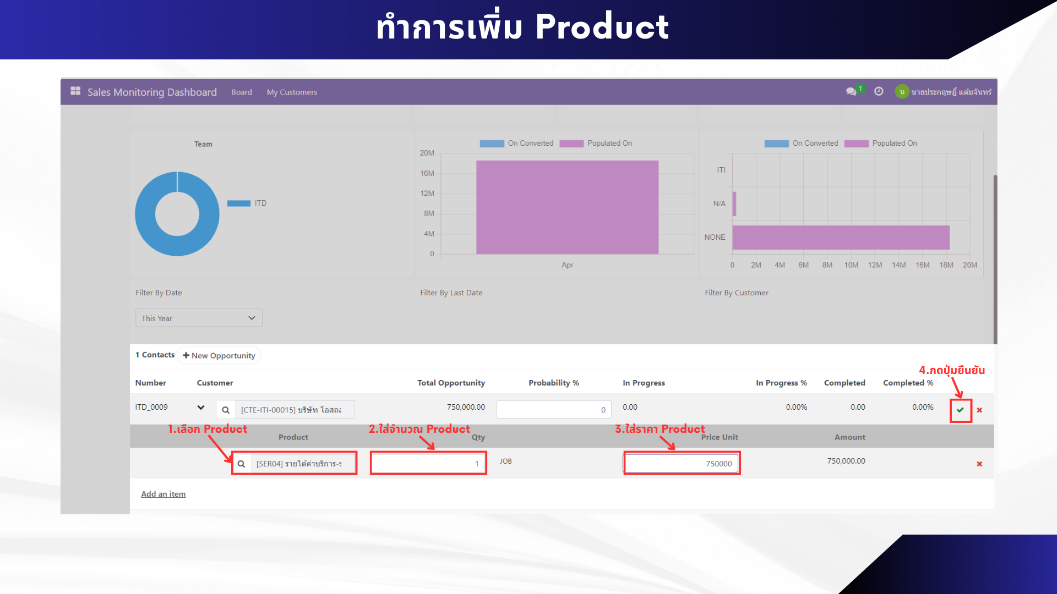Click the product search magnifier icon

[241, 464]
